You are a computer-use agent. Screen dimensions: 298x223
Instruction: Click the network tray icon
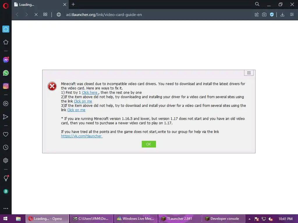point(264,219)
